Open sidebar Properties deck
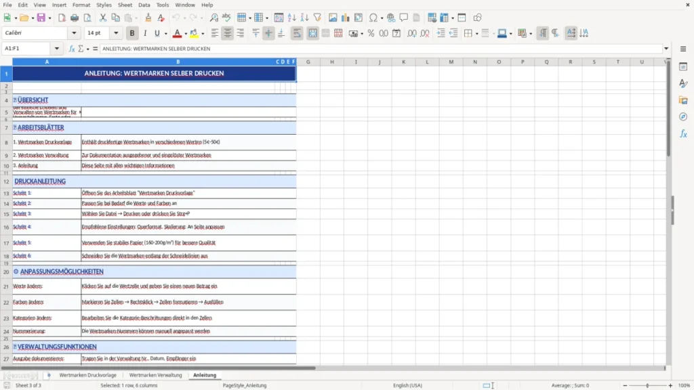The width and height of the screenshot is (694, 390). pos(683,67)
